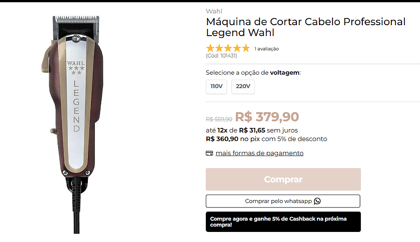The height and width of the screenshot is (242, 420).
Task: Click the third rating star
Action: point(228,48)
